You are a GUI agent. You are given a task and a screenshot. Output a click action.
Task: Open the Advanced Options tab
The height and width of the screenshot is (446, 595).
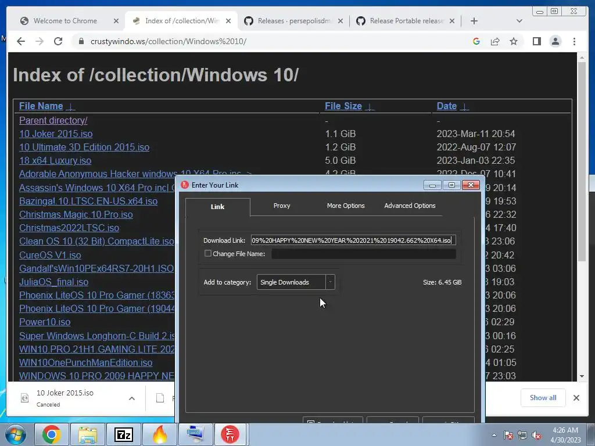(x=410, y=206)
